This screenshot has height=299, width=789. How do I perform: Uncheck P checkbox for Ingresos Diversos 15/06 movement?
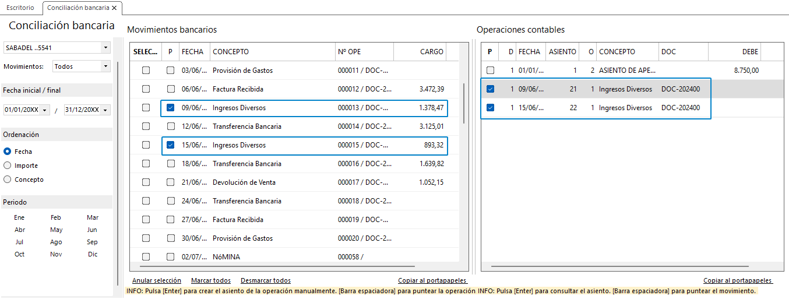click(x=171, y=145)
